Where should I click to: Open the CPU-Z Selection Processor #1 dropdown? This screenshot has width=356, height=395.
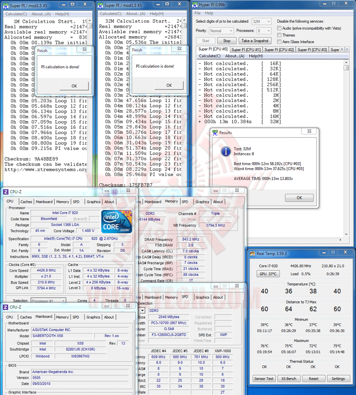click(48, 301)
